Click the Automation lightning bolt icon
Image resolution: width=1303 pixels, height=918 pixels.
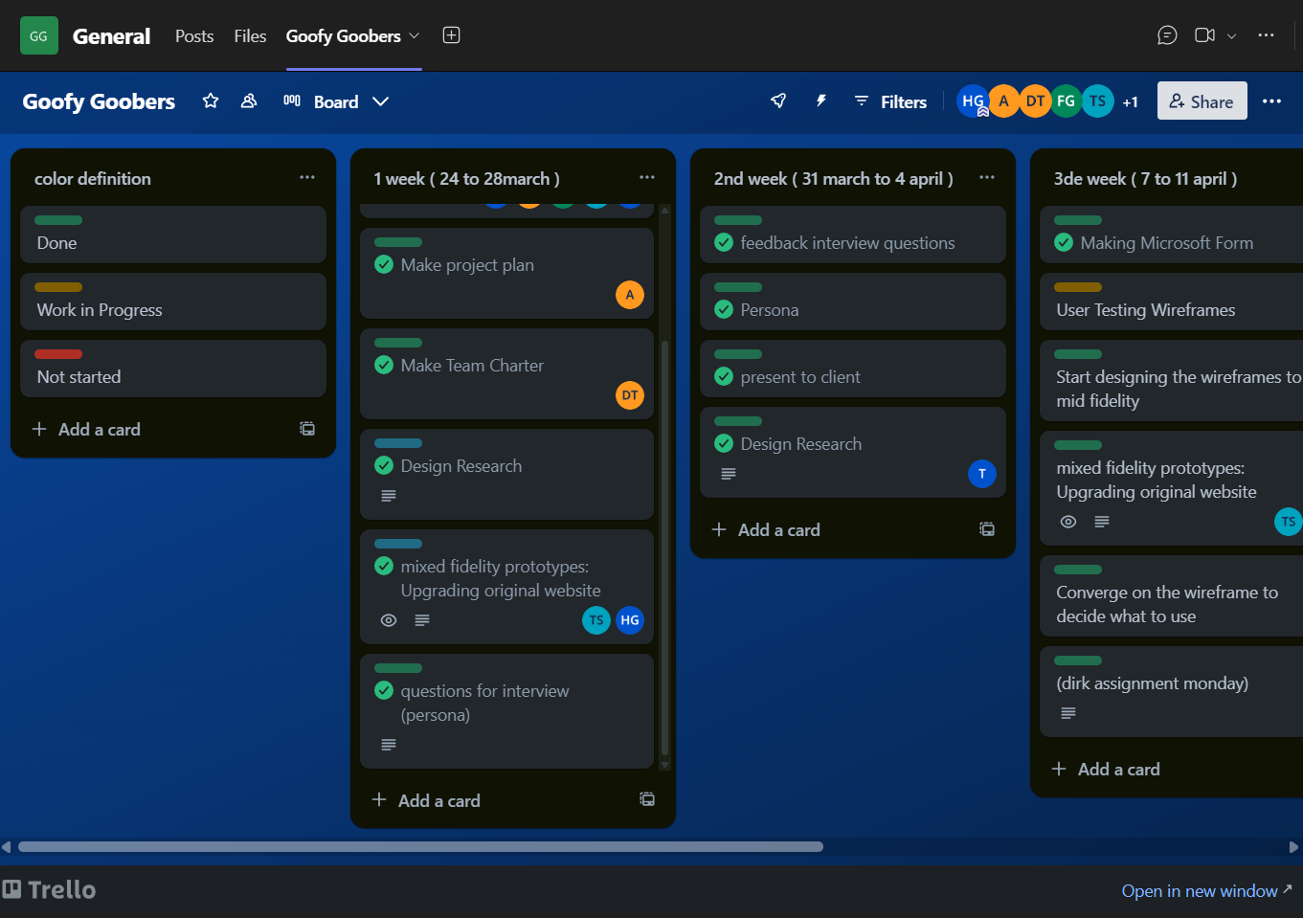pyautogui.click(x=820, y=101)
